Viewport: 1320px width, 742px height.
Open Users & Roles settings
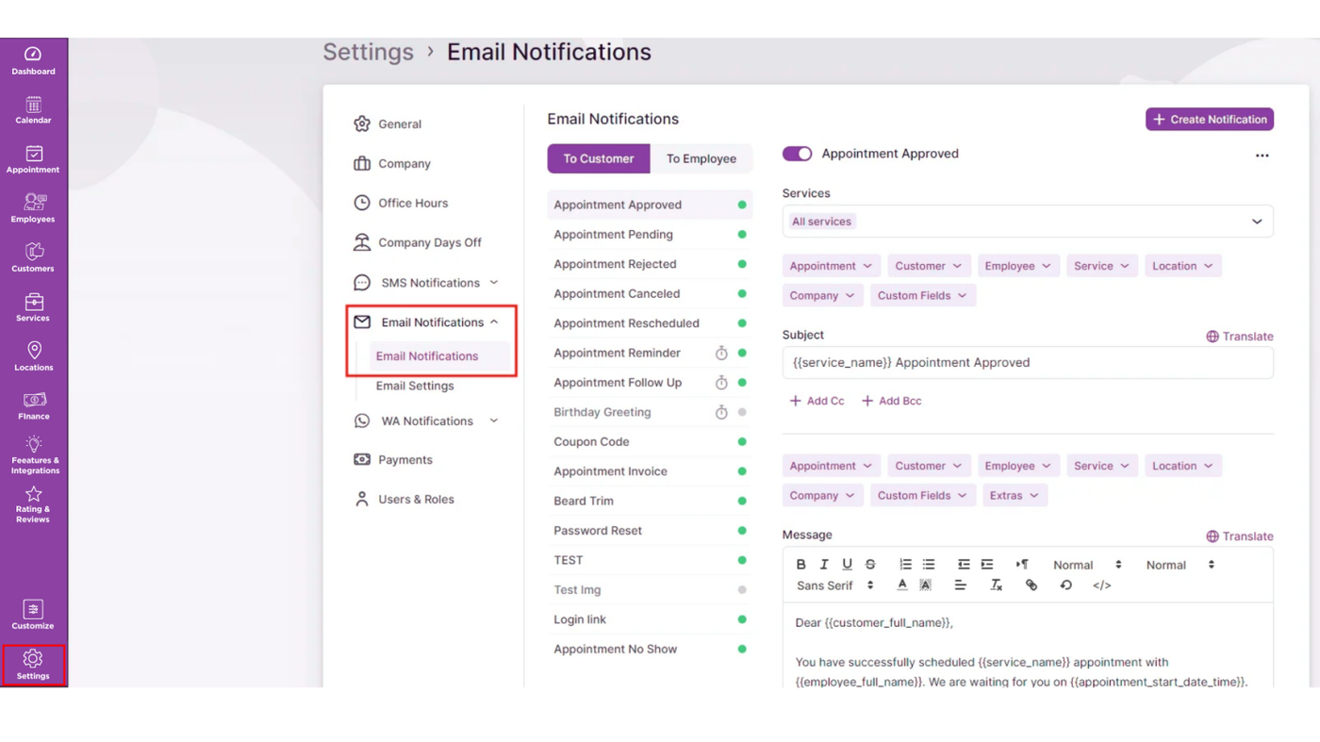[x=404, y=500]
